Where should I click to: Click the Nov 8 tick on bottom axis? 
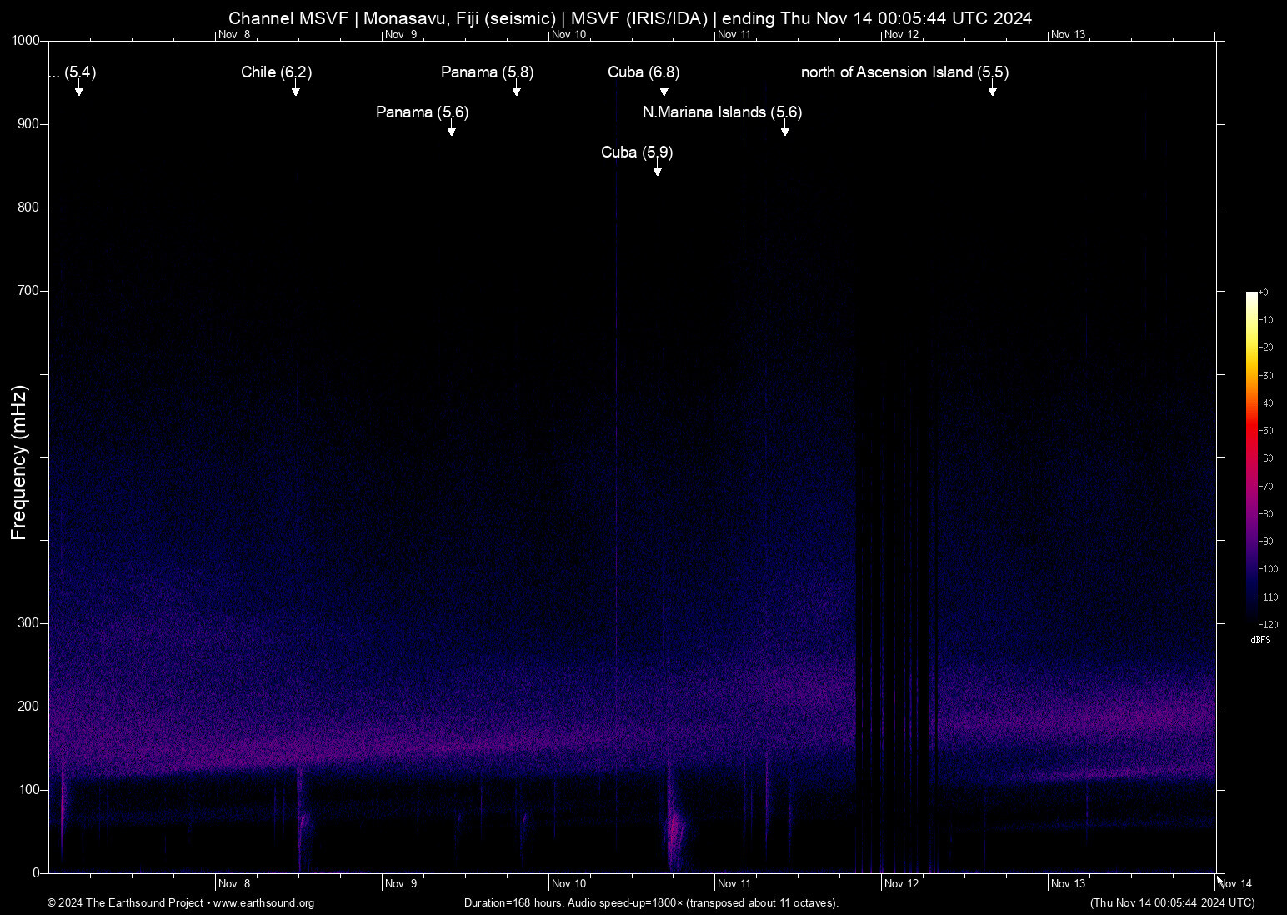[x=234, y=883]
